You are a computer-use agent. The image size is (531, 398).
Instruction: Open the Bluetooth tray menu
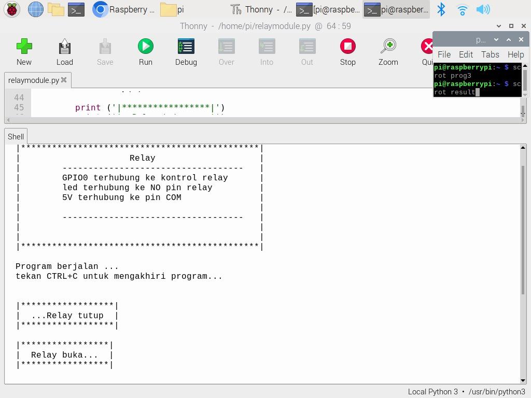point(441,9)
